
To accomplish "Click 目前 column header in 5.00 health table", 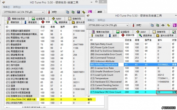I will tap(44, 27).
